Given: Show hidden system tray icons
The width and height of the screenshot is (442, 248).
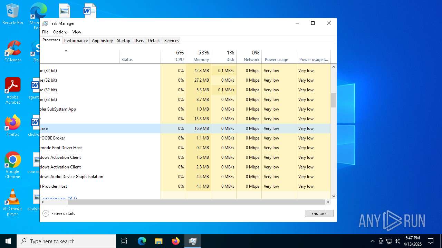Looking at the screenshot, I should point(372,241).
